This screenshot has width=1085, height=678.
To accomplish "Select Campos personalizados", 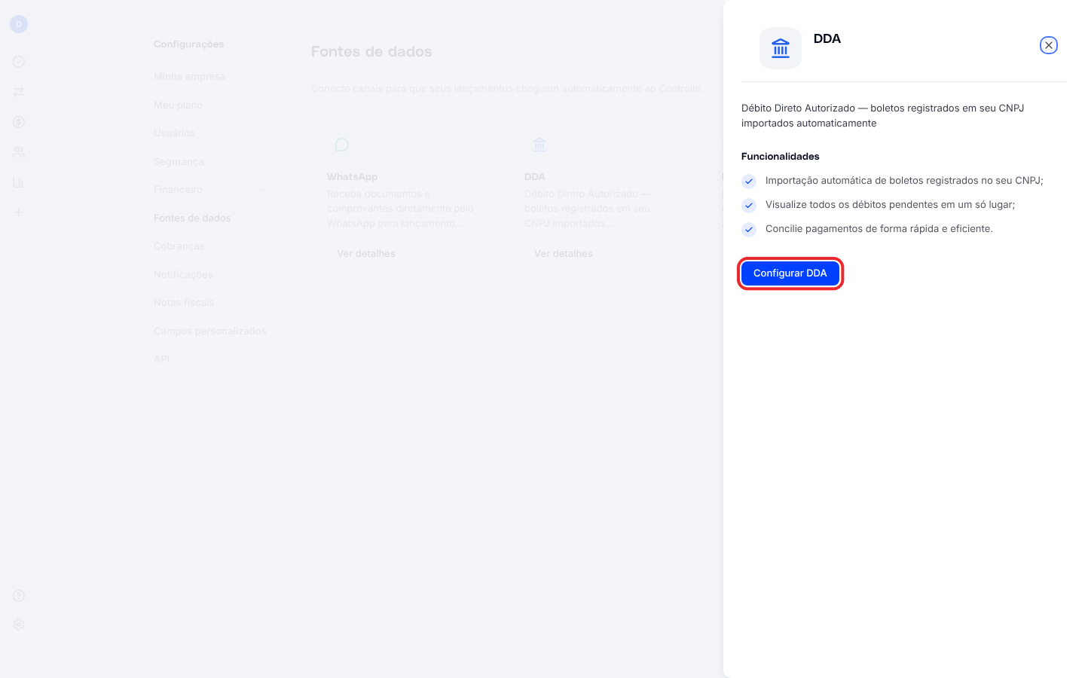I will [x=210, y=331].
